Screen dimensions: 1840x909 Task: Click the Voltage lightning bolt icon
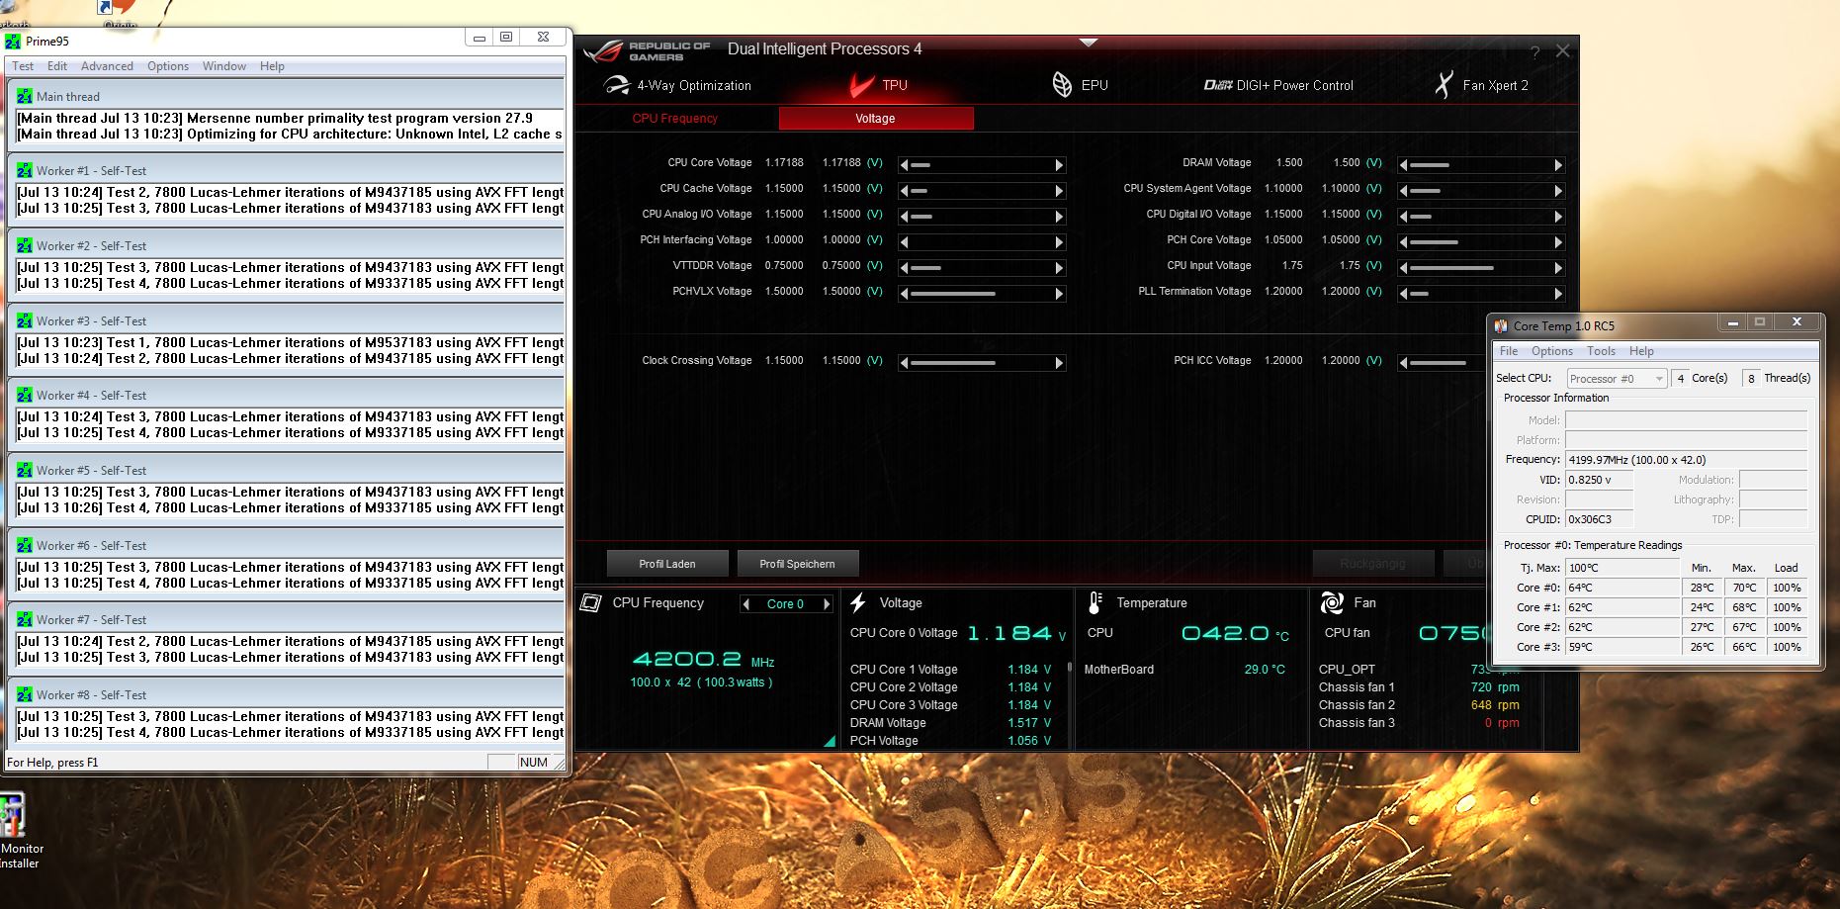click(x=858, y=602)
